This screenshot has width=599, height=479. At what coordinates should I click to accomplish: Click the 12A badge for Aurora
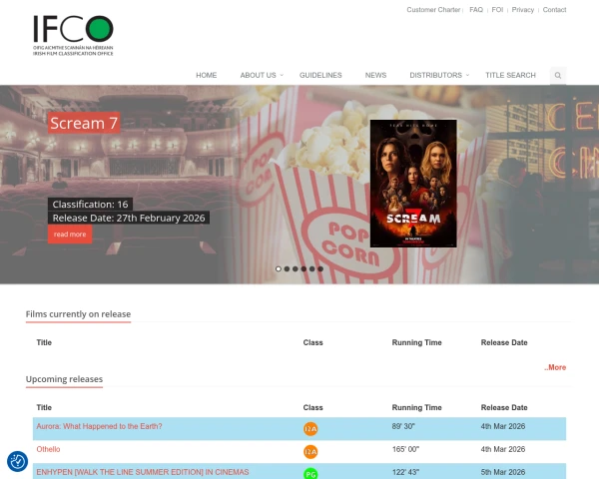pos(310,429)
